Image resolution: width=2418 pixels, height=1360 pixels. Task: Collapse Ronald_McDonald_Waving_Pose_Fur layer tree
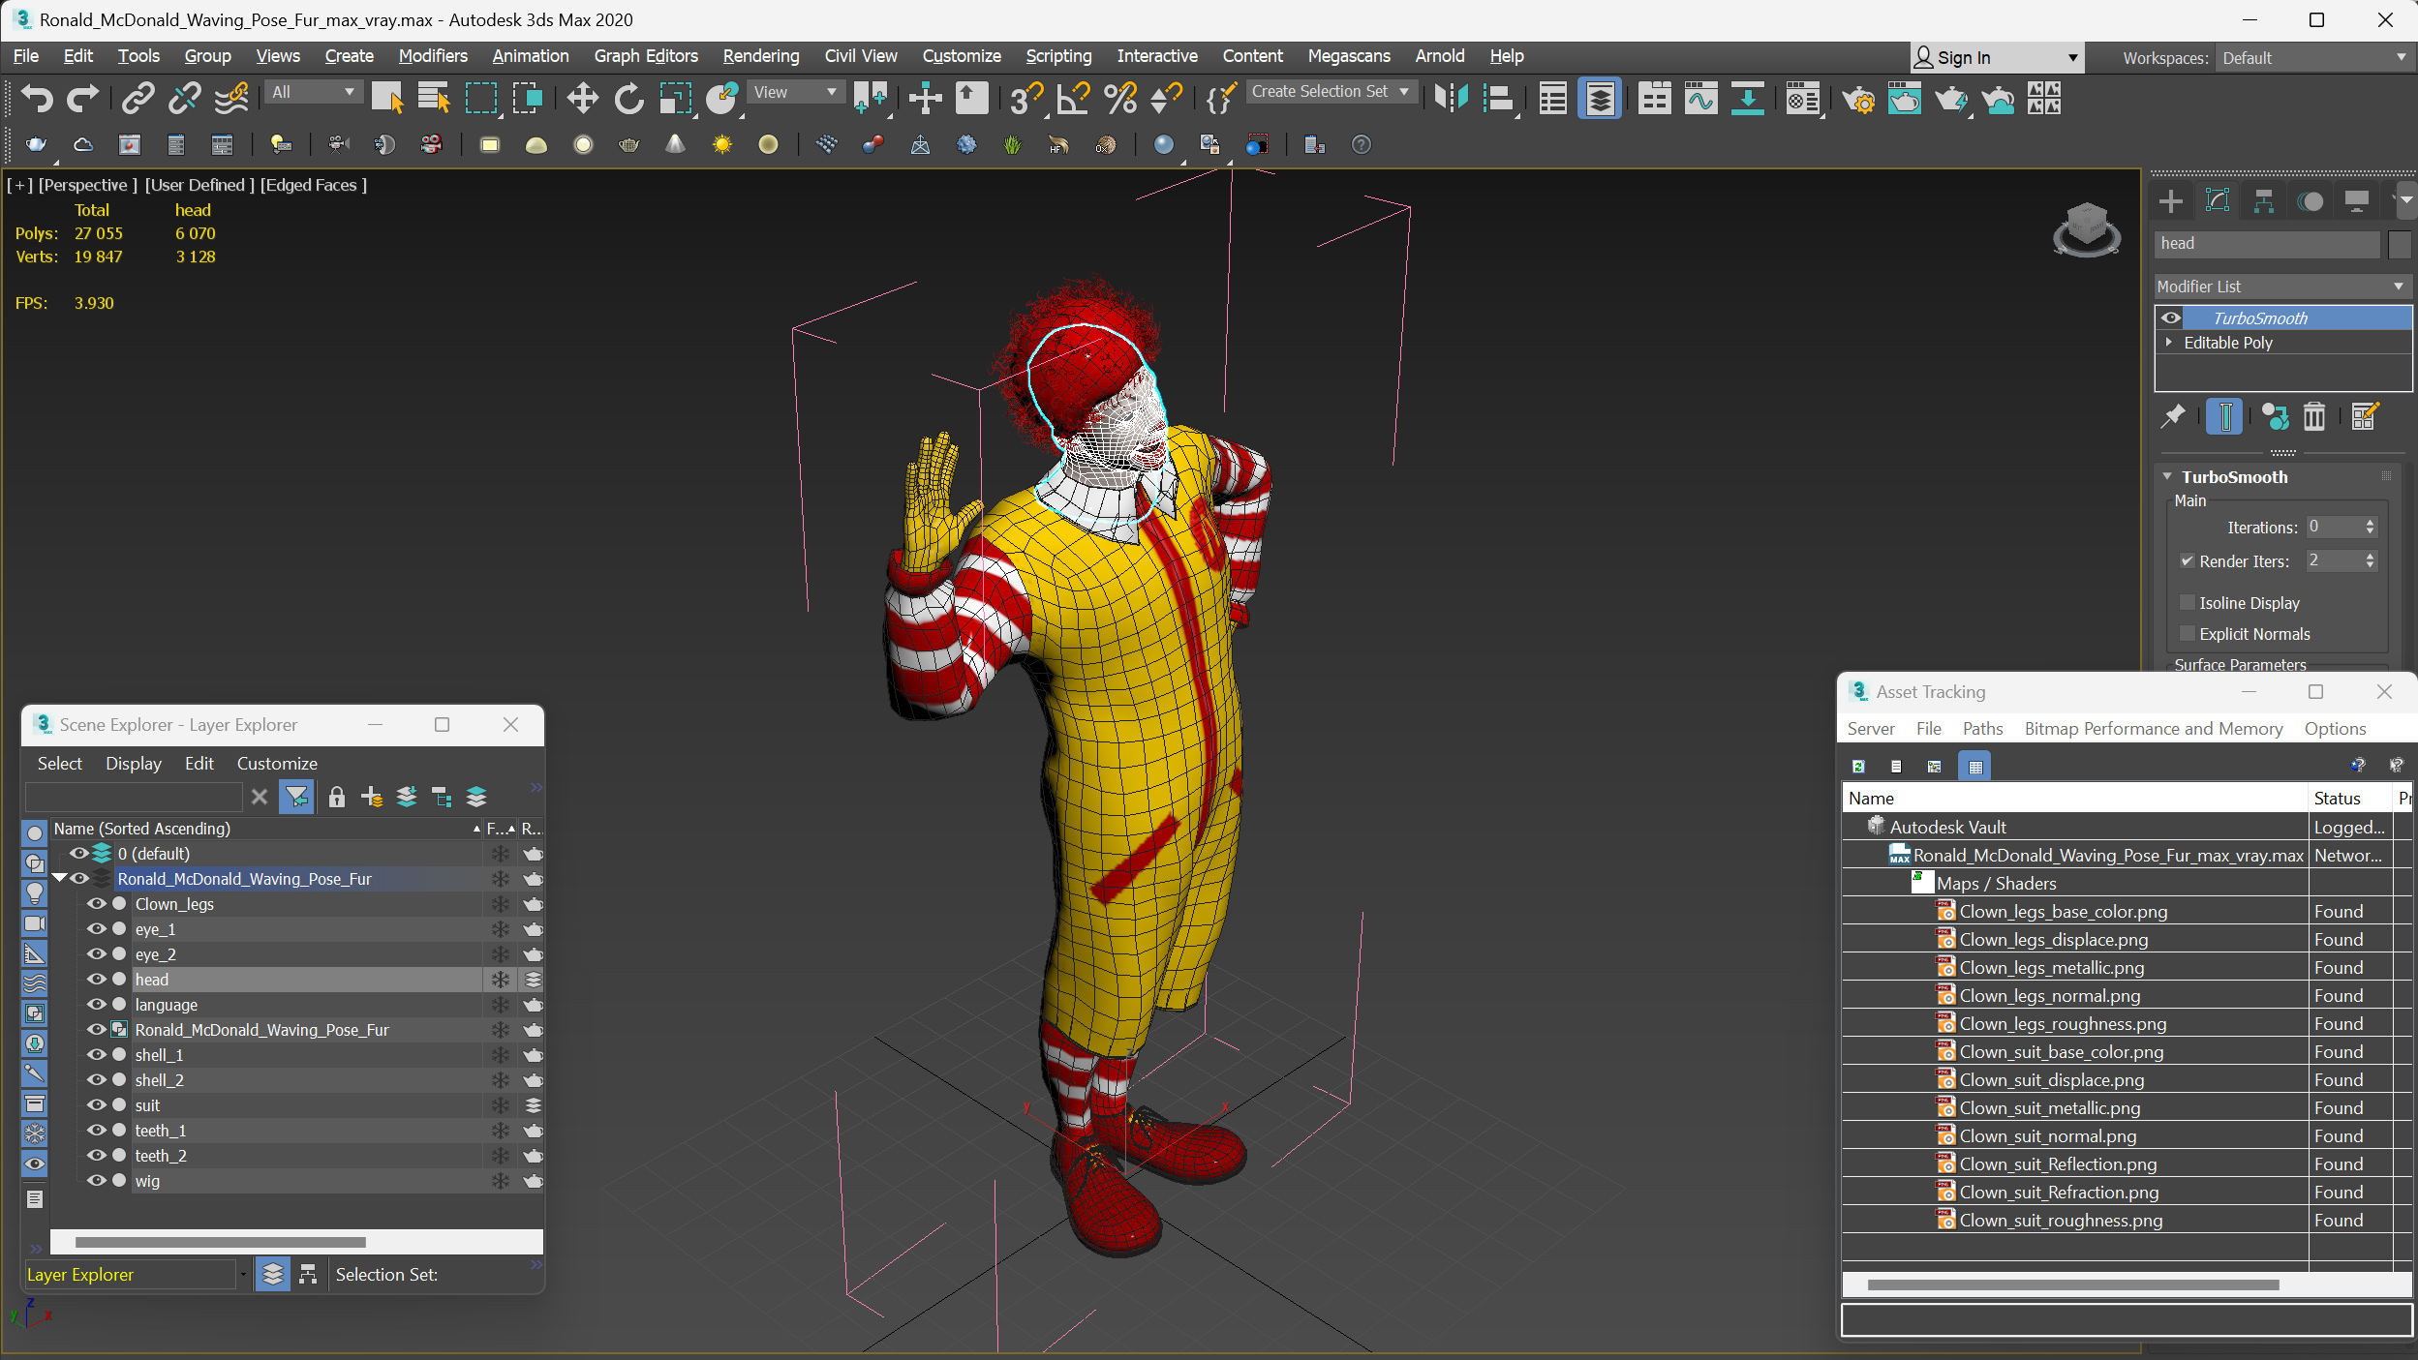tap(60, 878)
